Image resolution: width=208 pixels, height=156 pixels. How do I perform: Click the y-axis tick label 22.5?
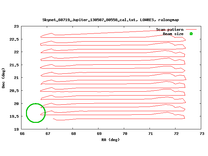tap(14, 39)
